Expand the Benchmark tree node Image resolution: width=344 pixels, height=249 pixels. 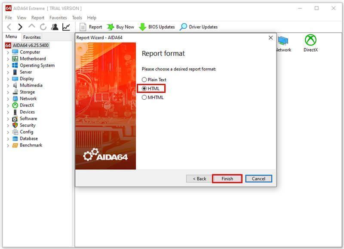8,145
